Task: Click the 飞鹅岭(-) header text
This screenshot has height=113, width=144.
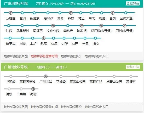Action: (43, 67)
